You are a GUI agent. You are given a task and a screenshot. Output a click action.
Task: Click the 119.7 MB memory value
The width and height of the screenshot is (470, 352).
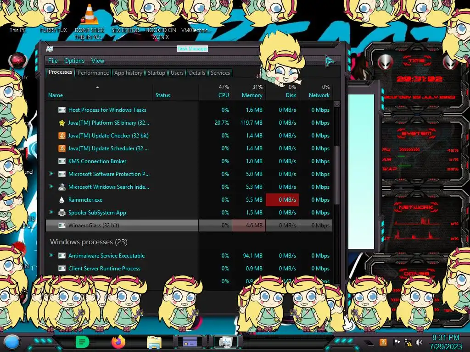251,123
